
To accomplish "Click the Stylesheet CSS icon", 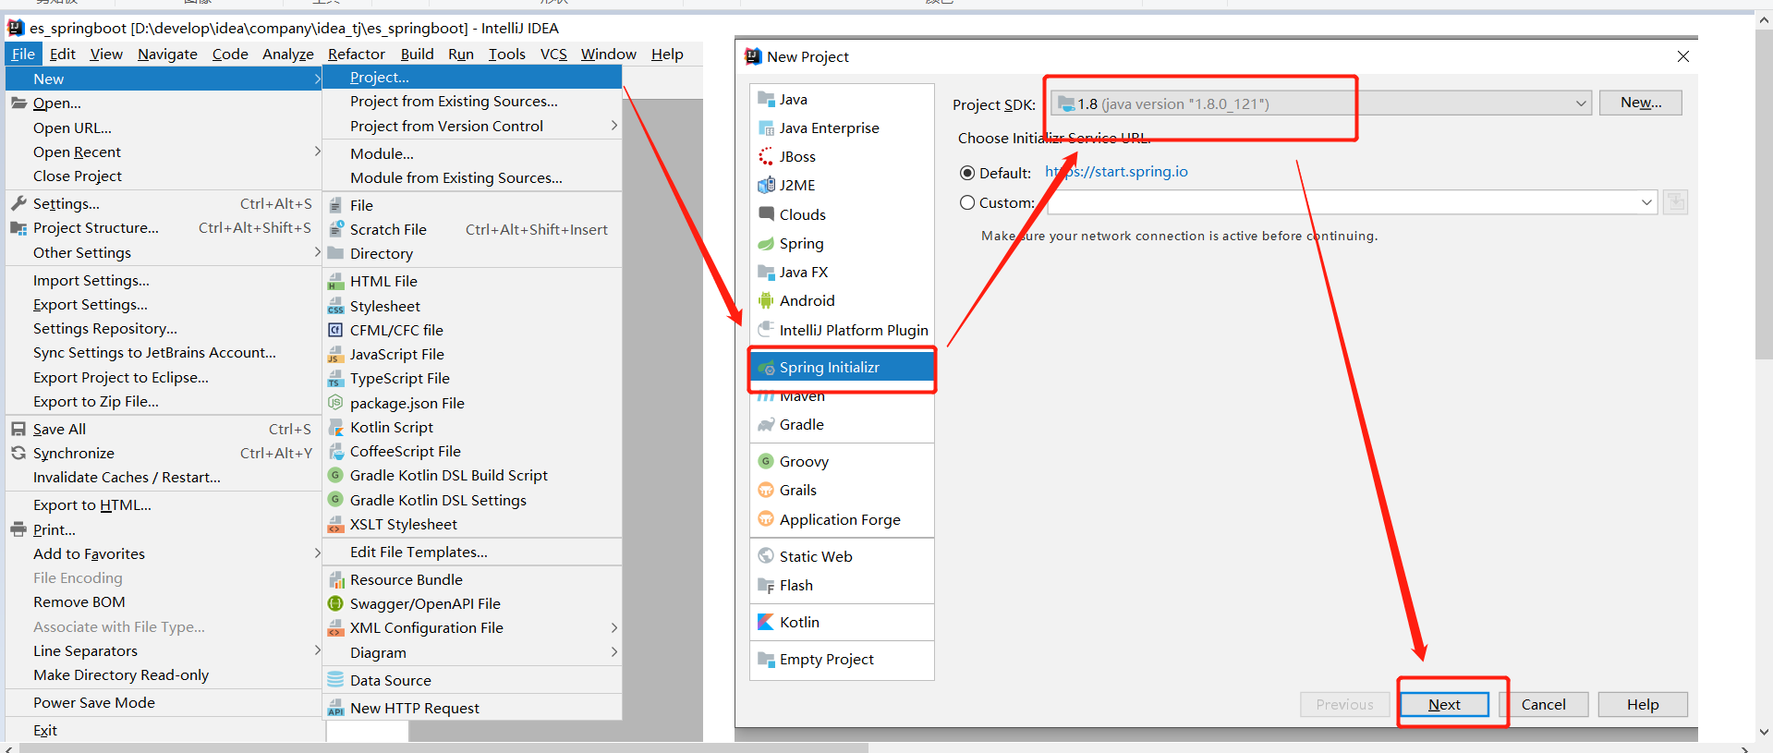I will pos(336,306).
